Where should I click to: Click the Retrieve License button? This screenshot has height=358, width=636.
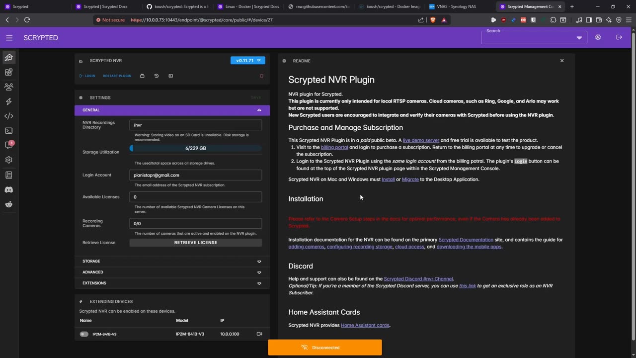(x=196, y=243)
